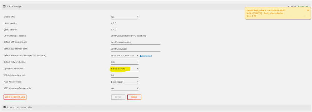Click the 'Libvirt version:' label

tap(11, 23)
